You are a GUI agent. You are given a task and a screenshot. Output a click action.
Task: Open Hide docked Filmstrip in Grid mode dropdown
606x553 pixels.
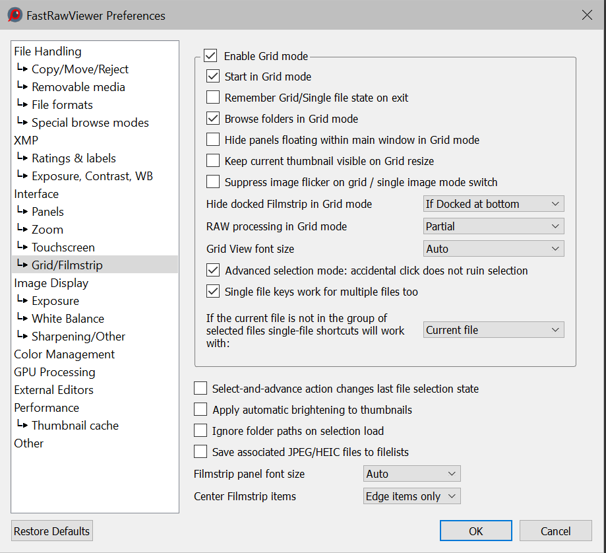pyautogui.click(x=493, y=204)
